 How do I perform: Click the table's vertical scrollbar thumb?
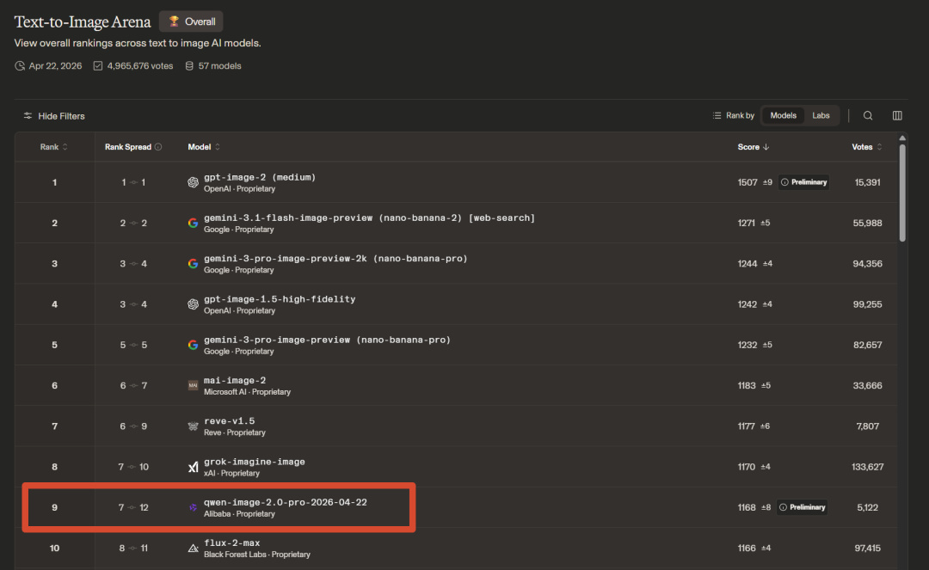(902, 193)
